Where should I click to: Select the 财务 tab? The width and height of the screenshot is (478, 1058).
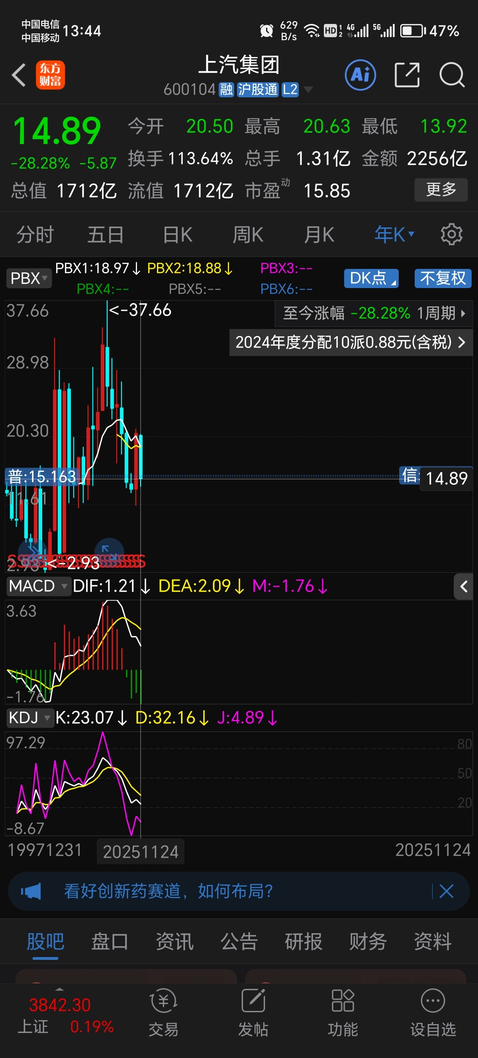tap(368, 942)
